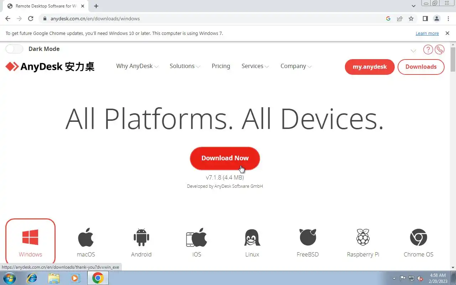
Task: Click the phone contact icon
Action: pyautogui.click(x=440, y=50)
